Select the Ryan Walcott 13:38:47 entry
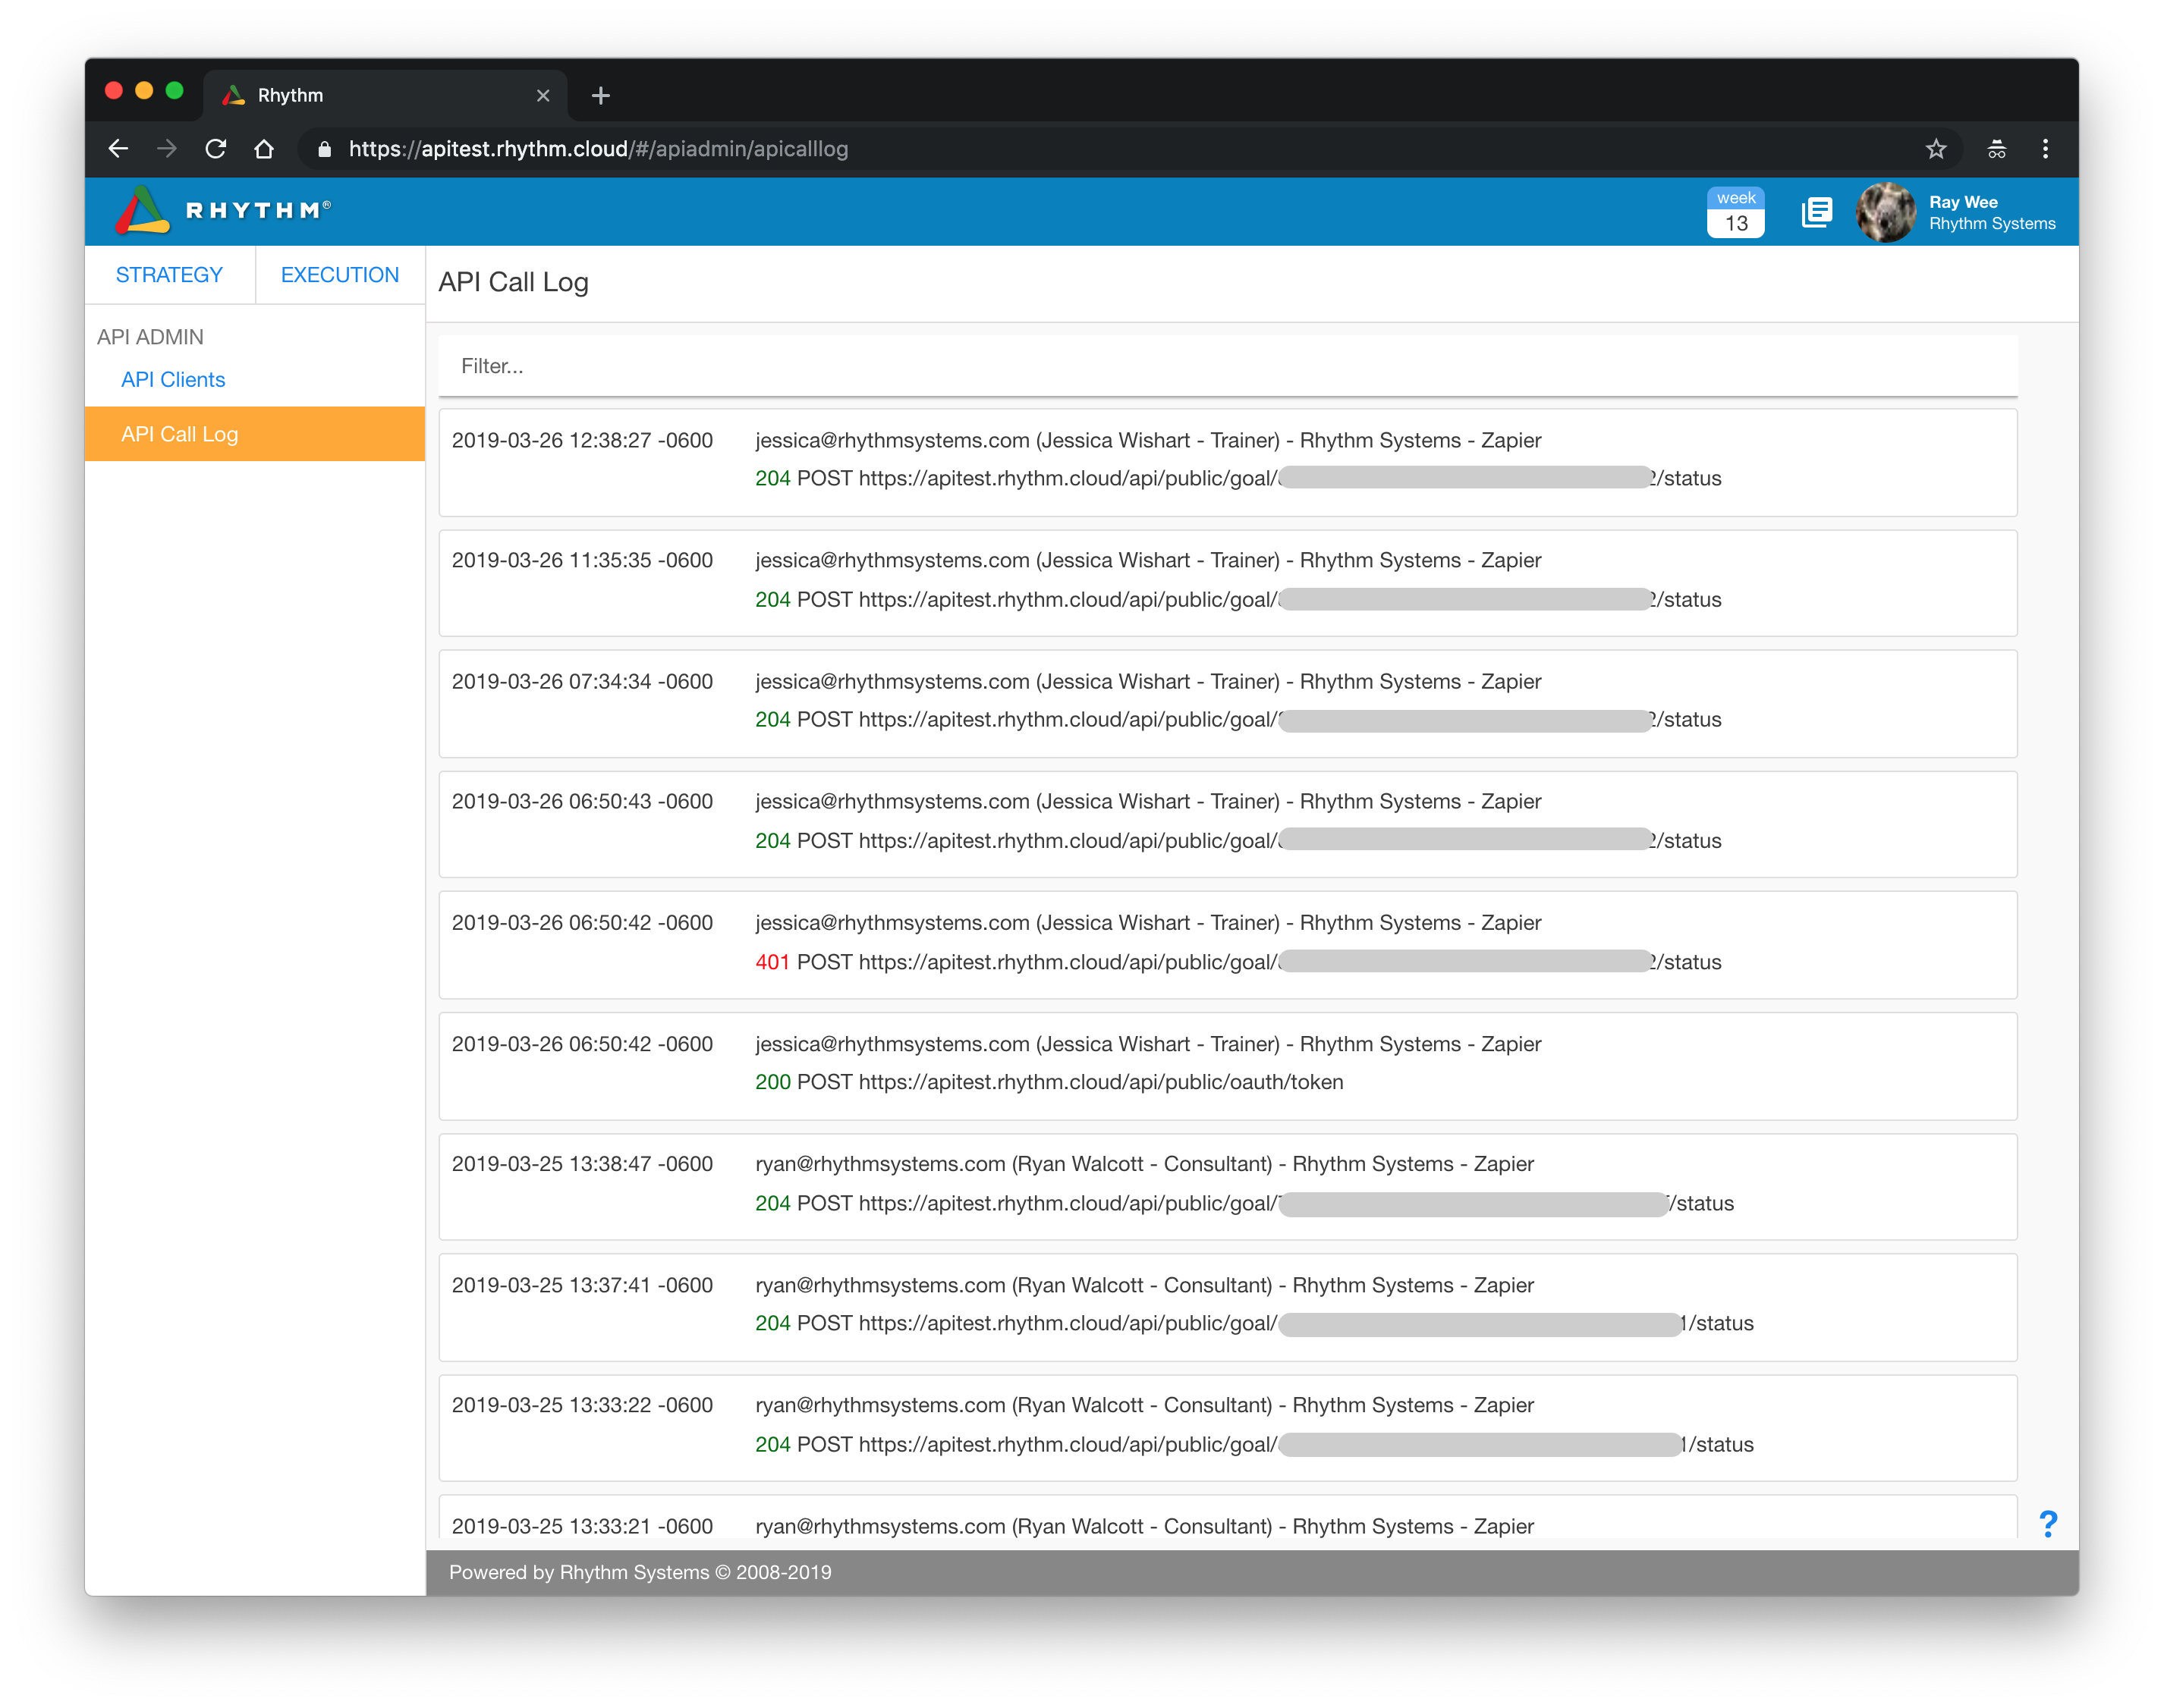Viewport: 2164px width, 1708px height. 1228,1187
